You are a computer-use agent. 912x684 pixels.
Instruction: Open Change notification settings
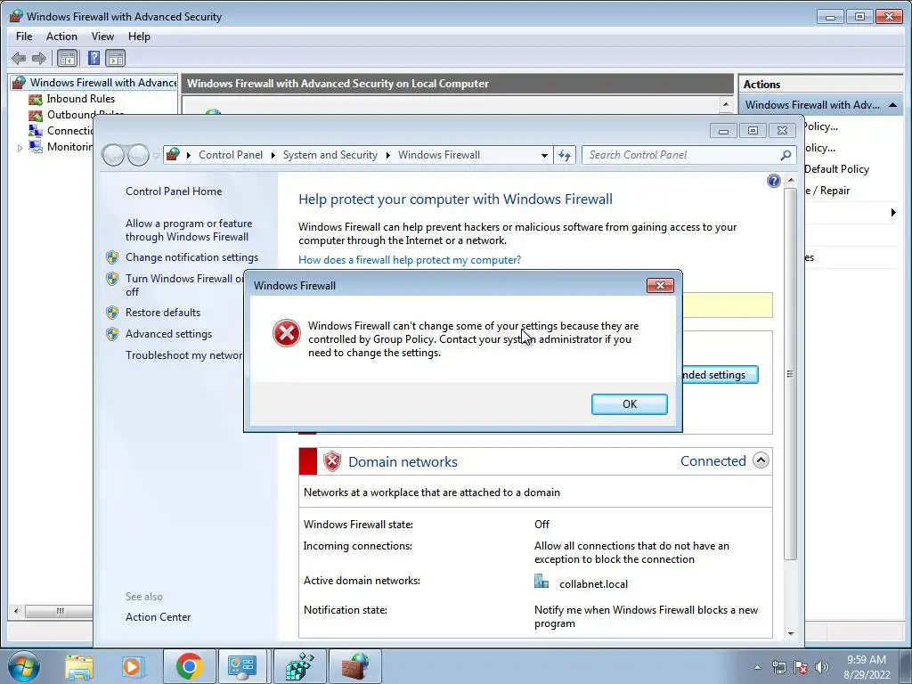point(192,257)
